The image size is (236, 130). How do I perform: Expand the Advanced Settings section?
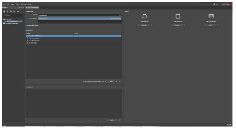[32, 25]
